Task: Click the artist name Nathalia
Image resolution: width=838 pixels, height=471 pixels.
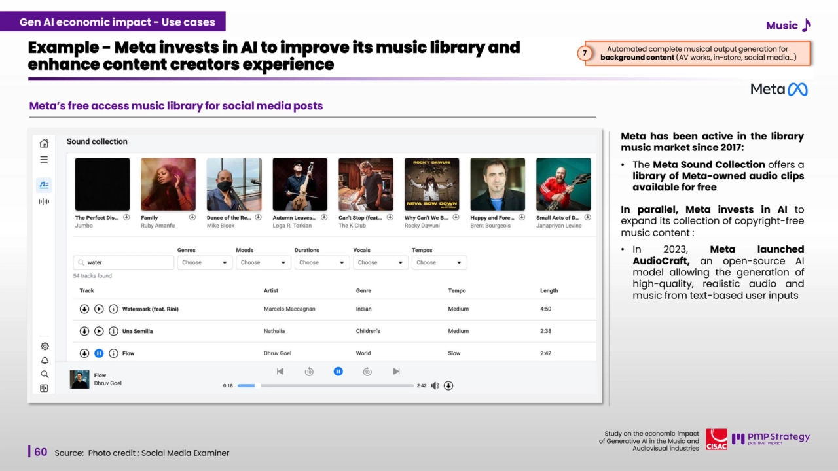Action: coord(274,331)
